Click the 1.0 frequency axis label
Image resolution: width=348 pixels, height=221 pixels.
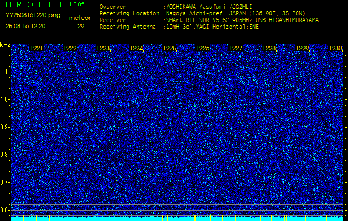pyautogui.click(x=4, y=100)
